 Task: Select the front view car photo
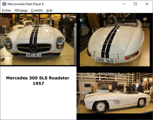tap(38, 40)
